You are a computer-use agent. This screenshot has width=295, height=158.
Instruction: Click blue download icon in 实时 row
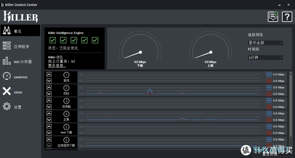click(x=269, y=87)
